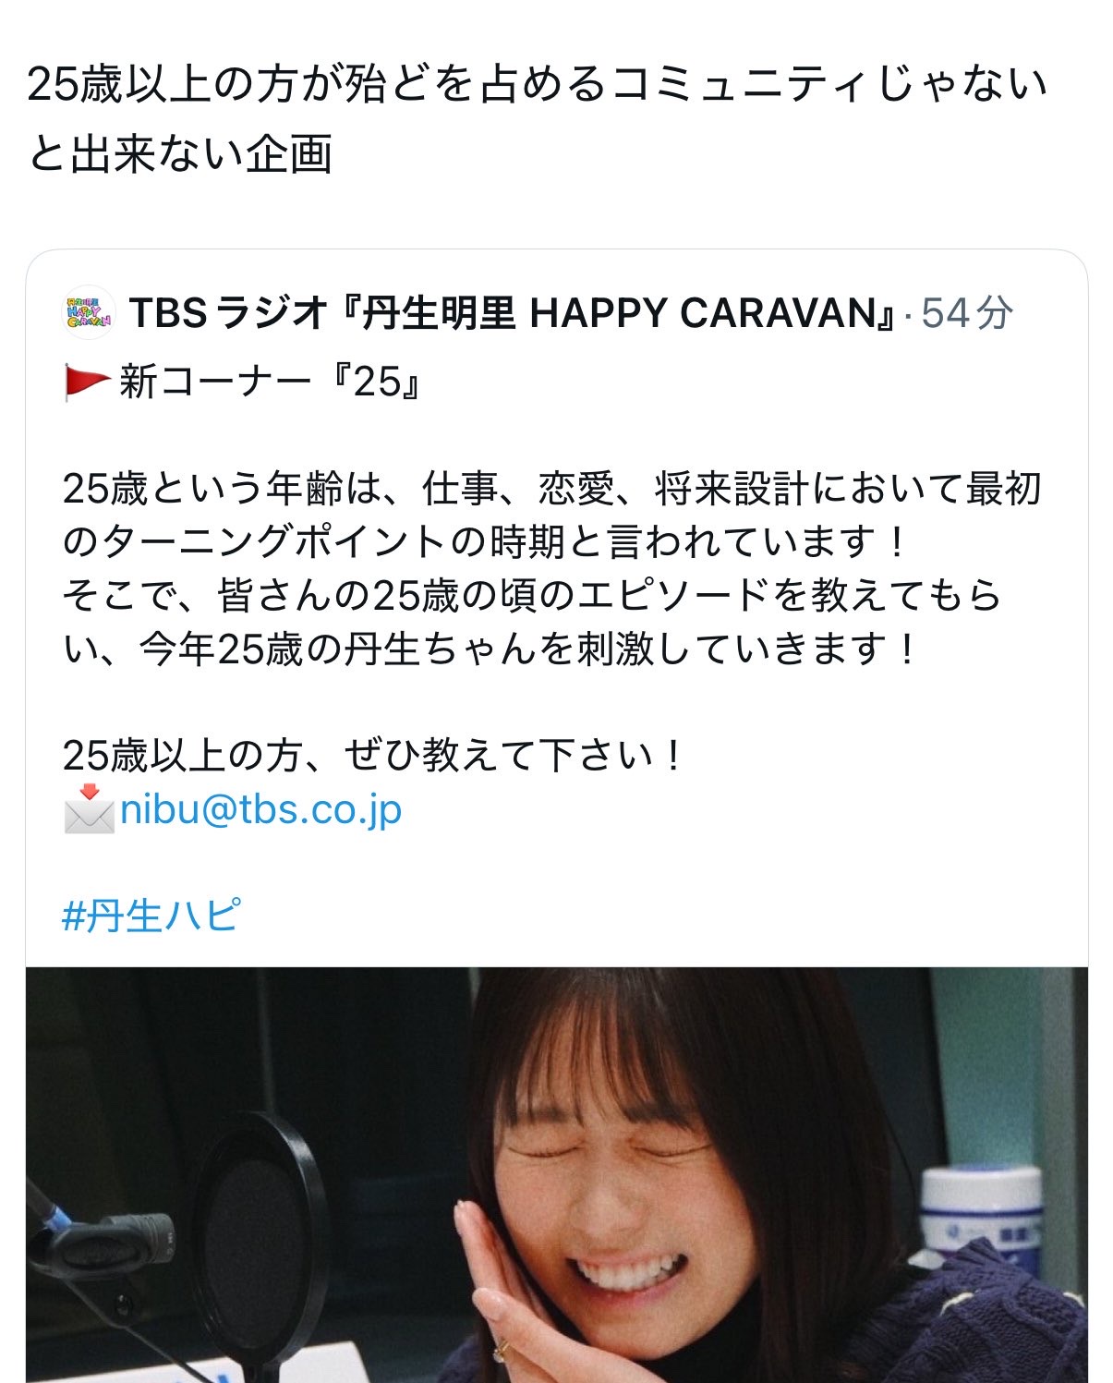Screen dimensions: 1113x1383
Task: Open the TBS Radio HAPPY CARAVAN profile avatar
Action: tap(89, 313)
